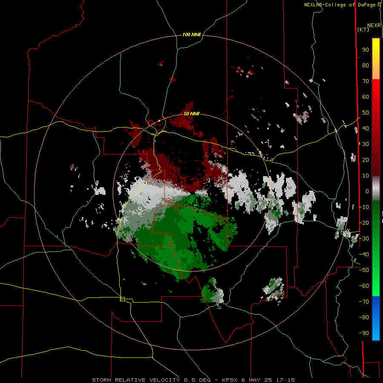Click the 70 value on velocity scale

[x=366, y=81]
